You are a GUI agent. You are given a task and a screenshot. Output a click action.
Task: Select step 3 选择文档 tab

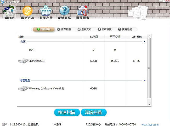click(x=84, y=29)
